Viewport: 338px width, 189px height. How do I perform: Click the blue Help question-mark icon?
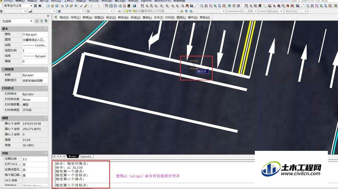coord(134,6)
